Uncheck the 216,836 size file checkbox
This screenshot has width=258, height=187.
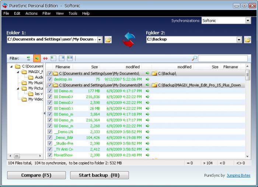point(50,97)
